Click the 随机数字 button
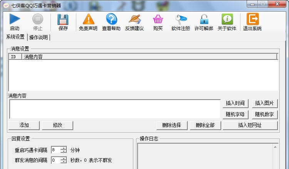289x169 pixels. click(x=264, y=114)
